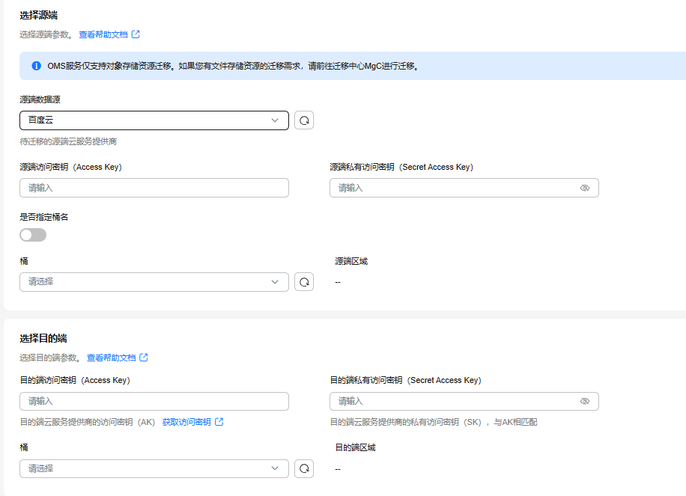Click the info icon in OMS notice banner

tap(36, 66)
